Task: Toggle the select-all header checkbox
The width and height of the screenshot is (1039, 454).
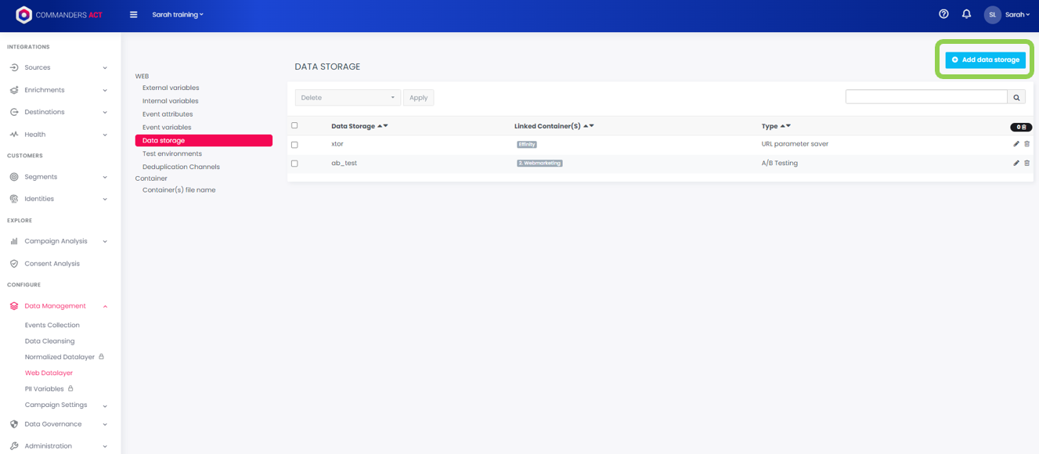Action: point(294,125)
